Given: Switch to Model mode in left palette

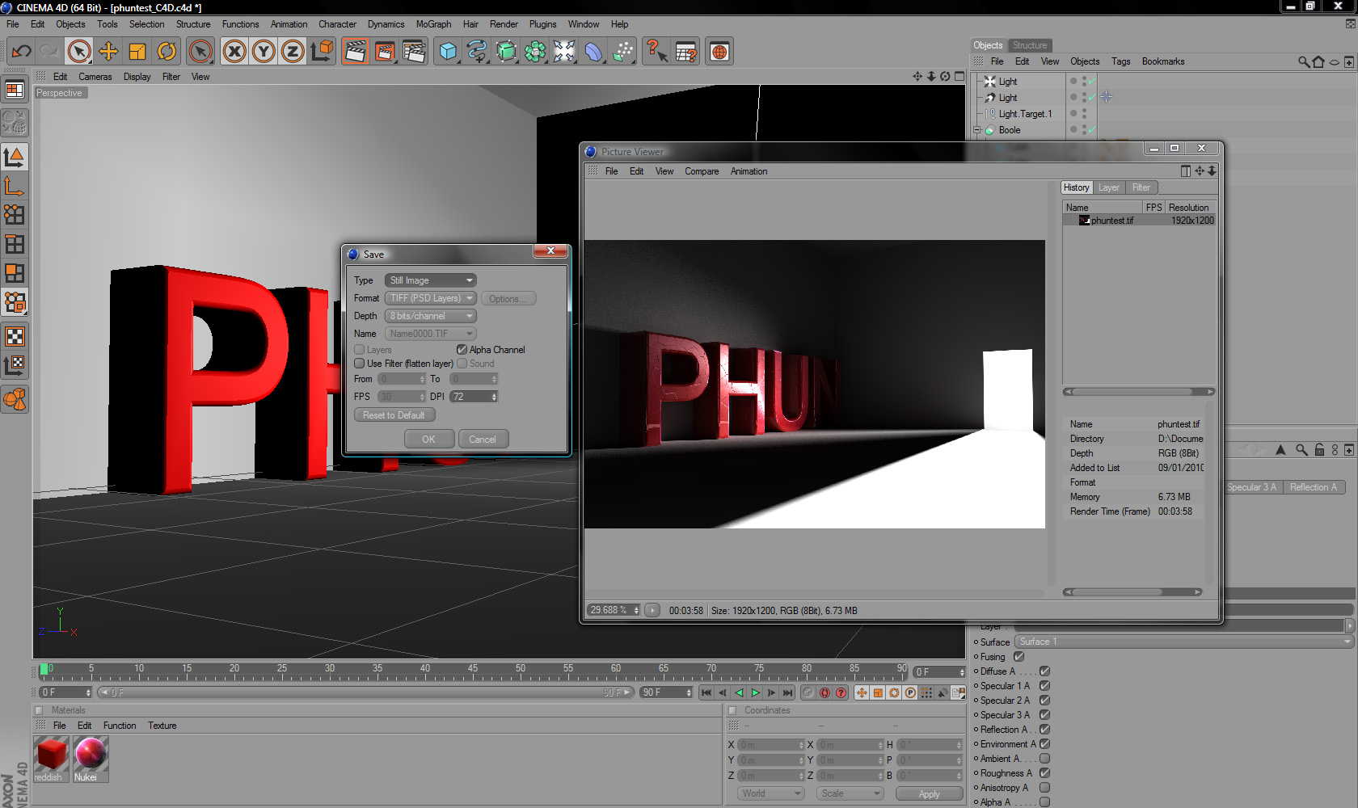Looking at the screenshot, I should point(15,157).
